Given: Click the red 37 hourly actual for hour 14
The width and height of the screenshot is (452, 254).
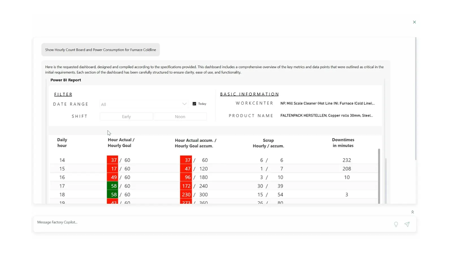Looking at the screenshot, I should tap(112, 160).
